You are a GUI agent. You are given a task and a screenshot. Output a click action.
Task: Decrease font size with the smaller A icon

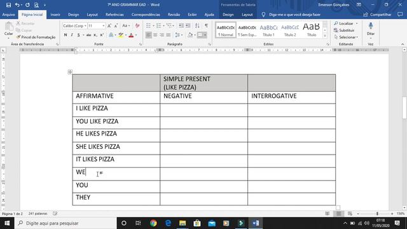coord(116,25)
